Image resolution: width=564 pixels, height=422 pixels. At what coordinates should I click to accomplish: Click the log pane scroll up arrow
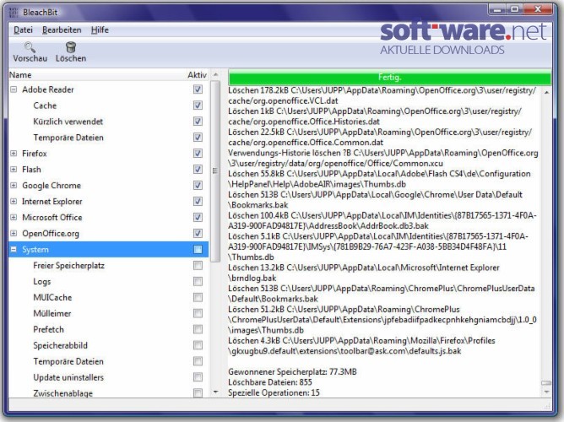[x=546, y=92]
